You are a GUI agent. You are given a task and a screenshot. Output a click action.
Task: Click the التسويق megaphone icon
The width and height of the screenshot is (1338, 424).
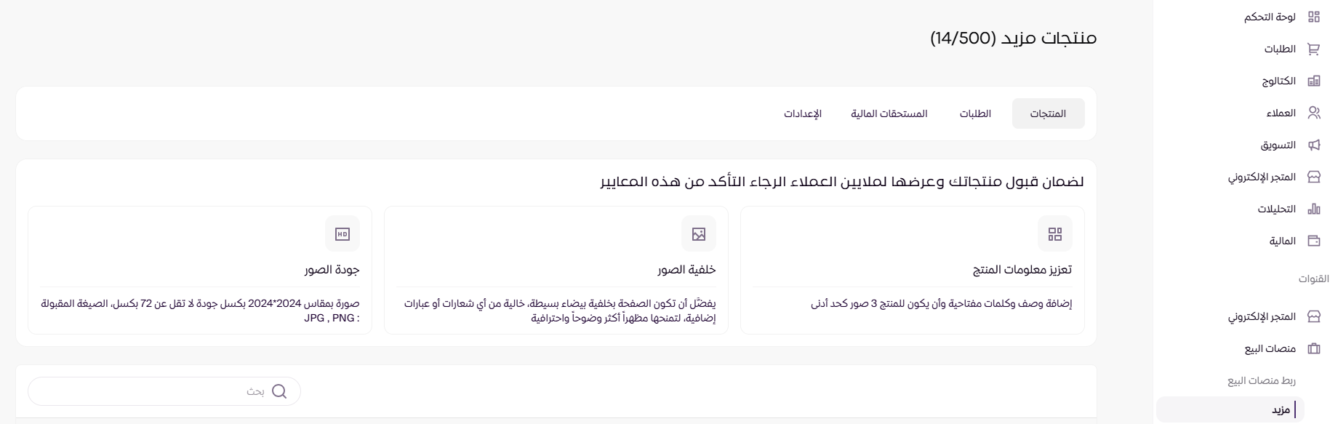coord(1315,145)
